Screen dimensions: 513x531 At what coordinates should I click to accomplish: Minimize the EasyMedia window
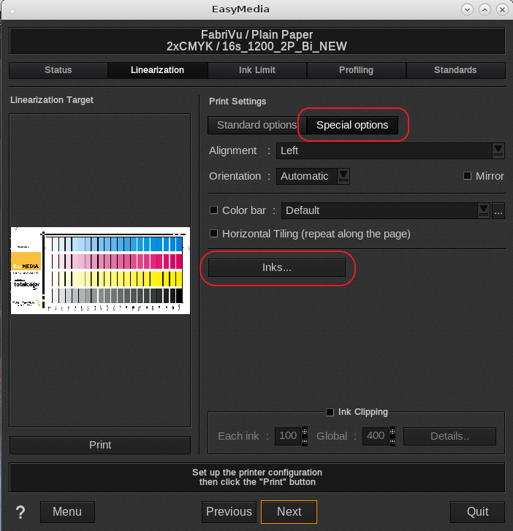[468, 10]
